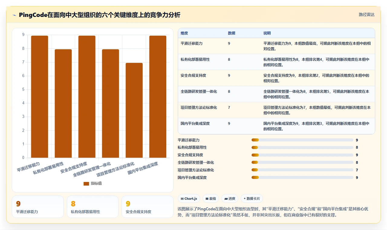The width and height of the screenshot is (387, 230).
Task: Click the 全链路研发管理一体化 progress bar
Action: tap(302, 163)
